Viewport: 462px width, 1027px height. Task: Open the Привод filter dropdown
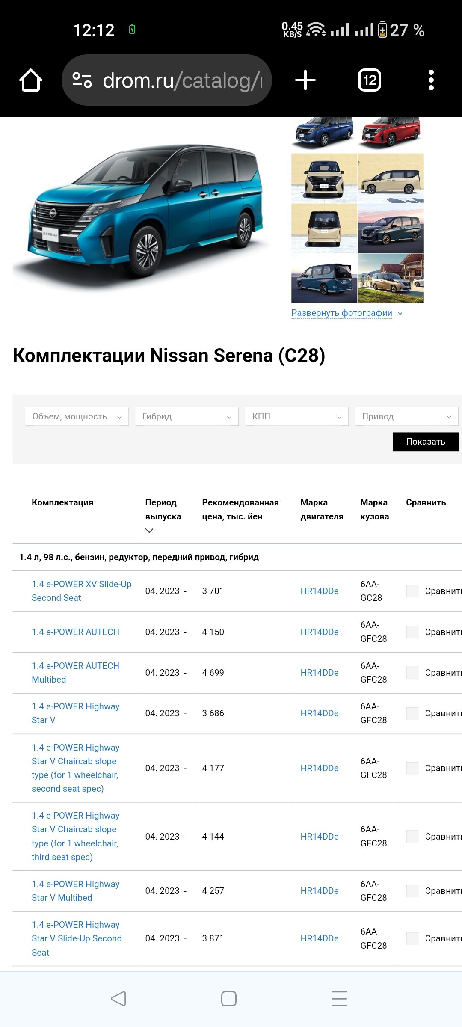point(407,416)
